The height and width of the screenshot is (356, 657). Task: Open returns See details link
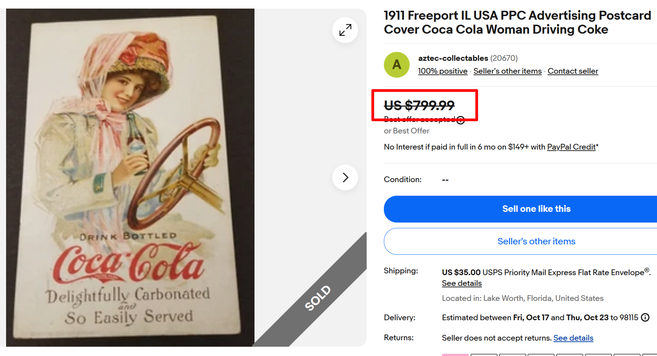573,338
